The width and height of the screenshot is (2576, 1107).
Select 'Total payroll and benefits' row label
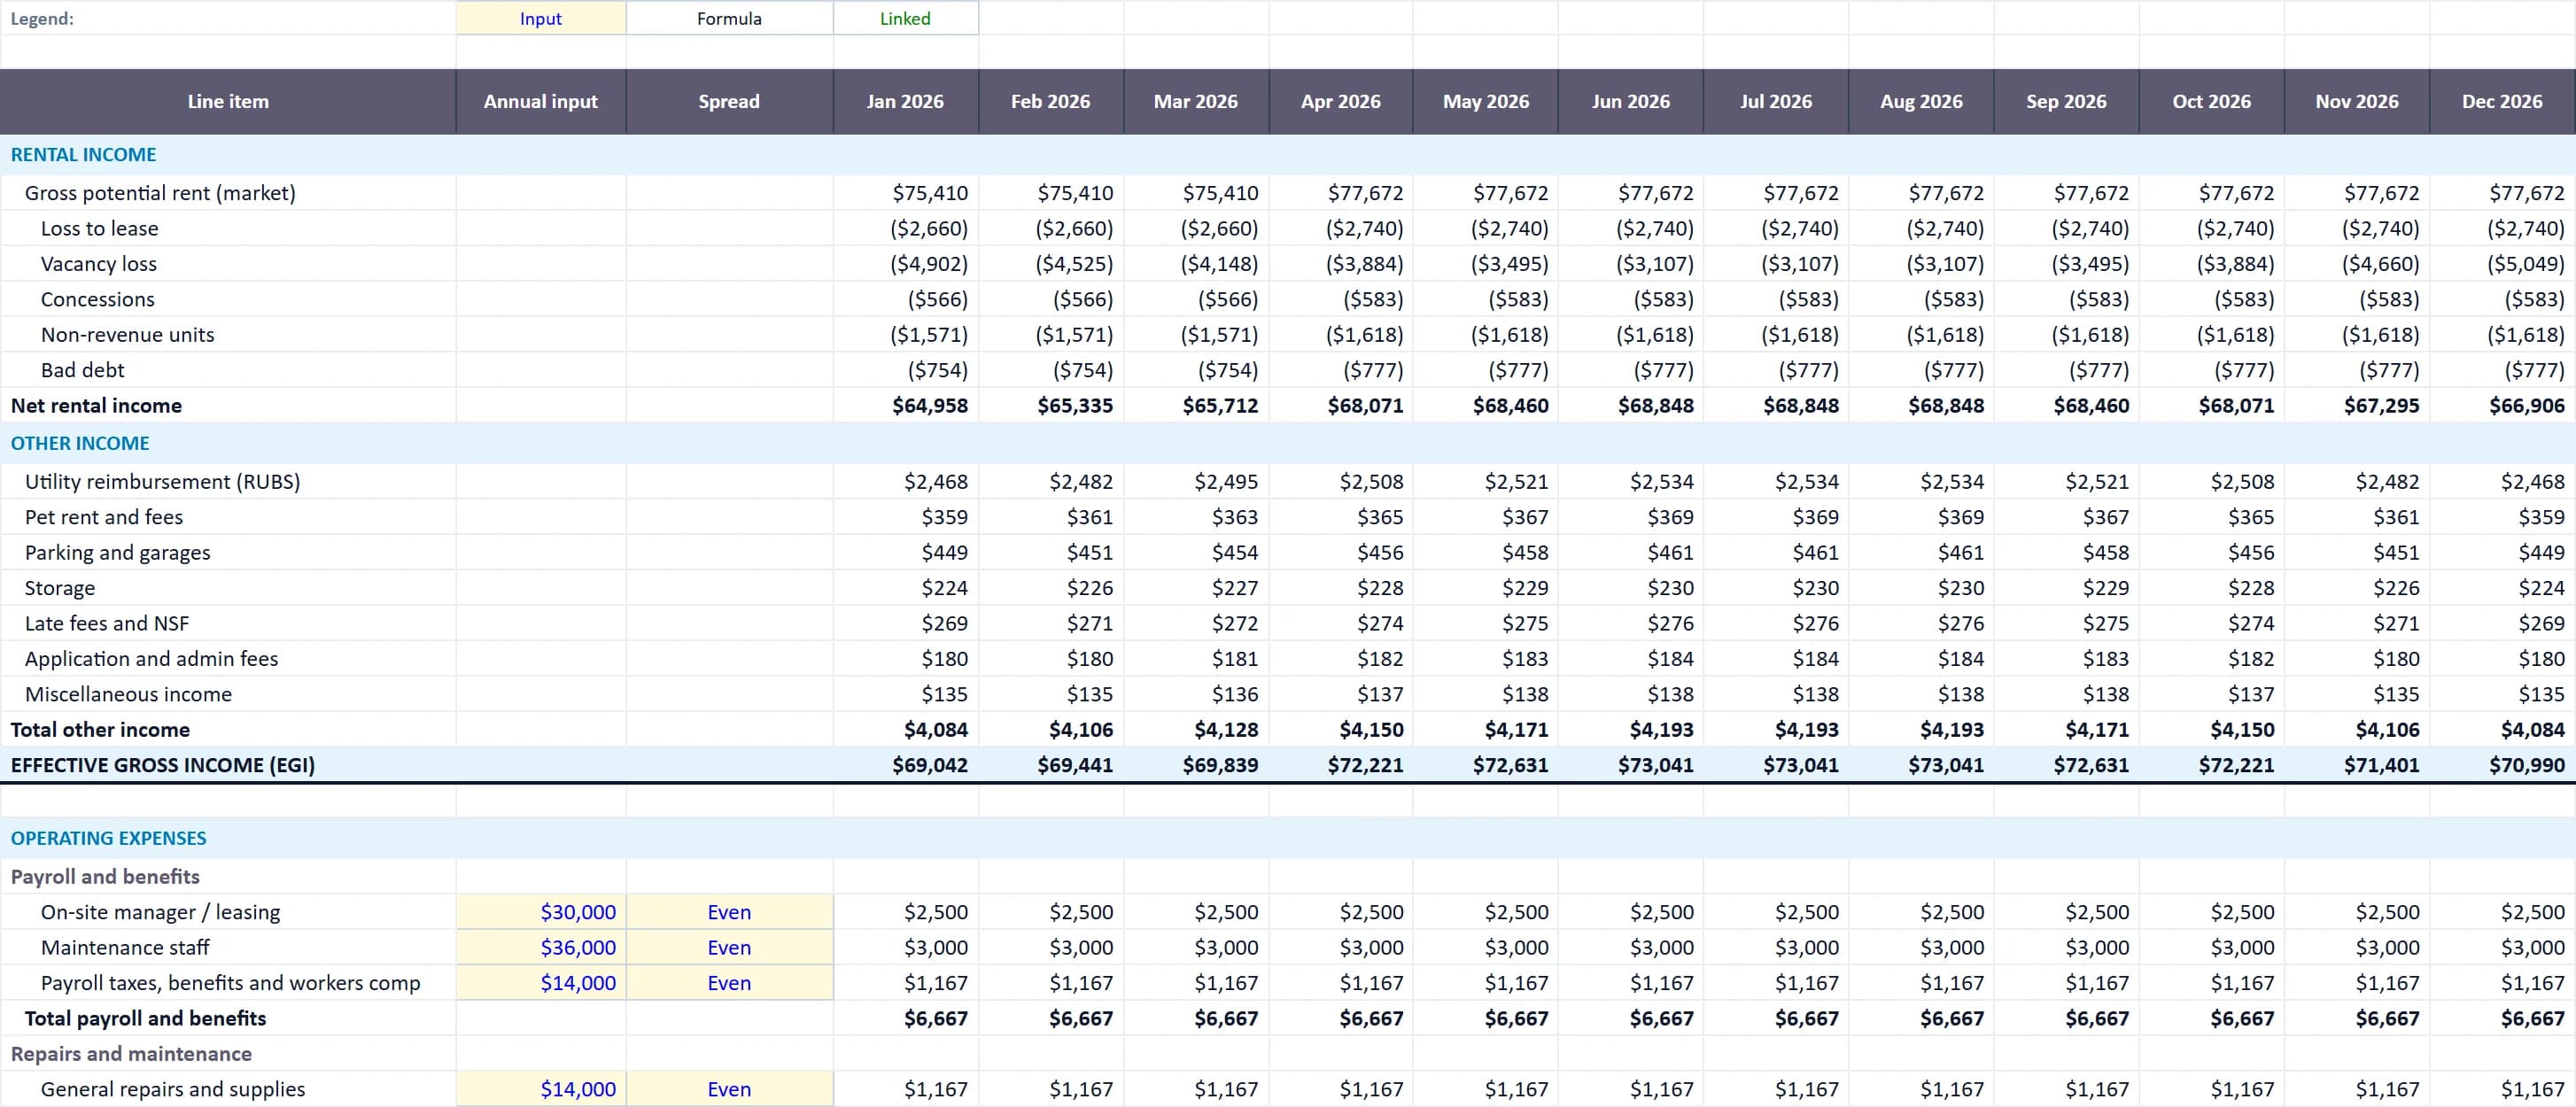(145, 1018)
